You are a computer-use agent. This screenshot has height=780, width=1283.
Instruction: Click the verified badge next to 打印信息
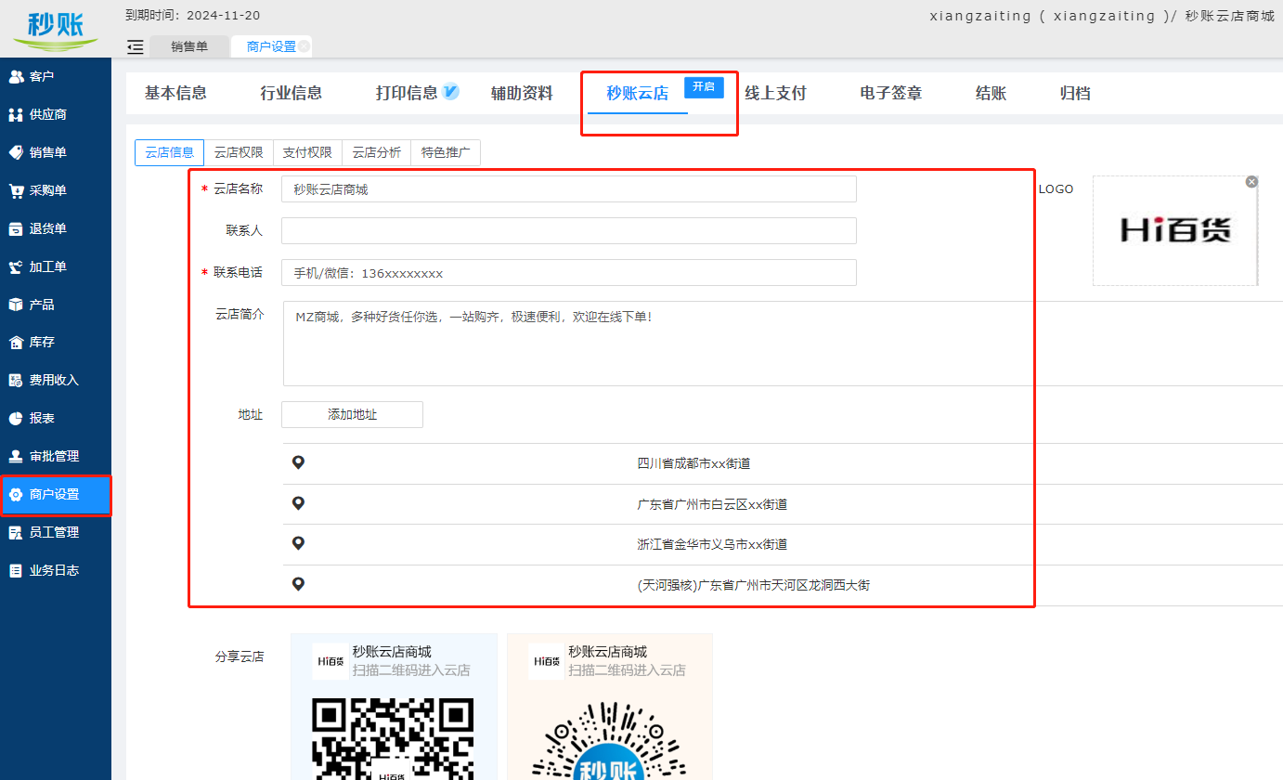450,91
